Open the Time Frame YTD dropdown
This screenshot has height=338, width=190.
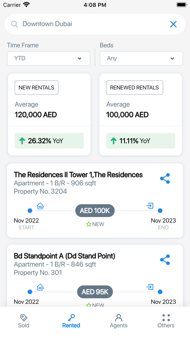tap(48, 58)
